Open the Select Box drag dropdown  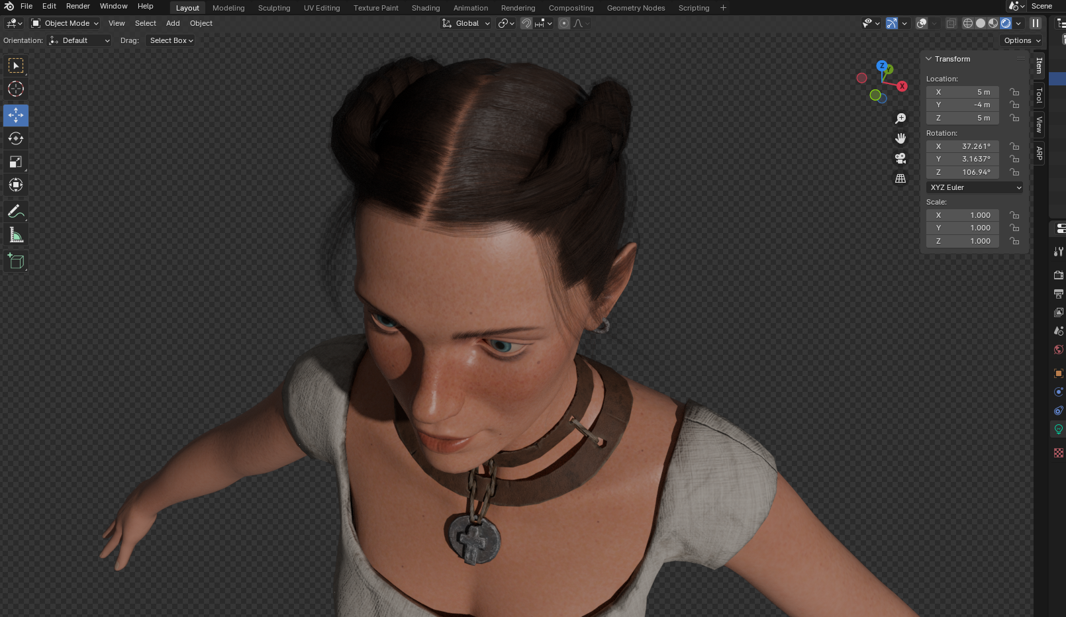coord(171,40)
